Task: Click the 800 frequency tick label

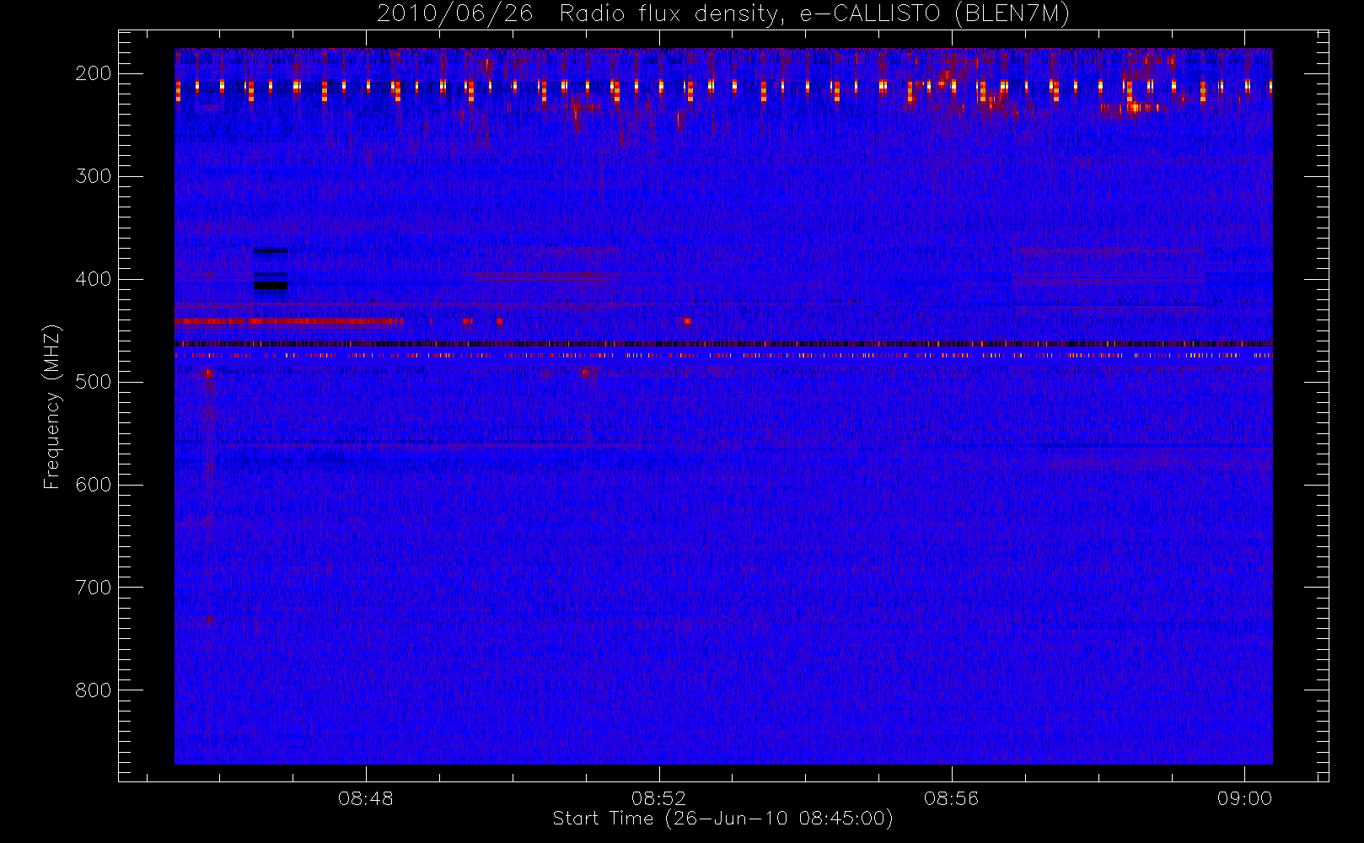Action: [94, 690]
